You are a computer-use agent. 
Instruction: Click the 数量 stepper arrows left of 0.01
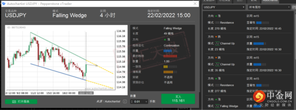pos(132,102)
